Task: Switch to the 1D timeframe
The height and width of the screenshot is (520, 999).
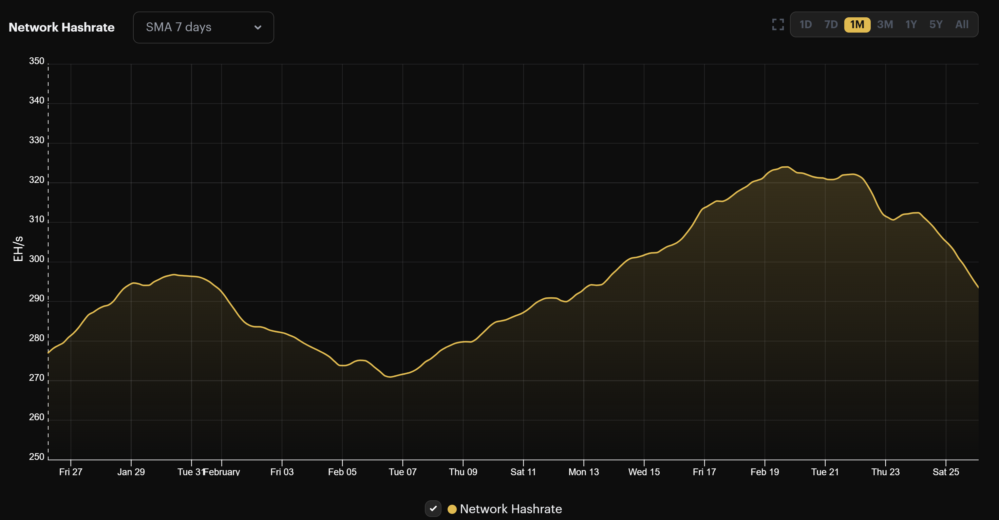Action: coord(806,24)
